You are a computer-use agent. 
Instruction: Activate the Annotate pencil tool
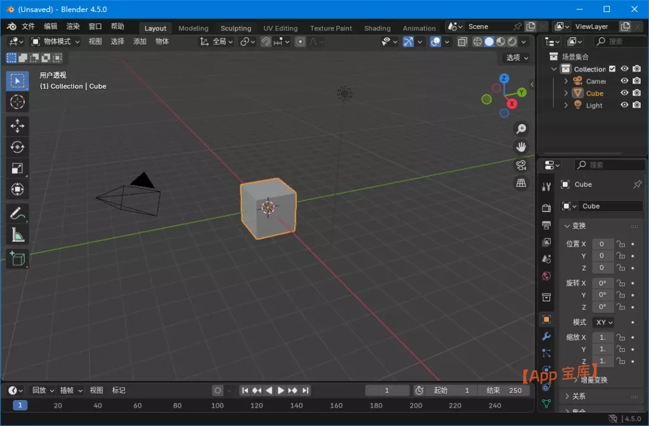[x=17, y=213]
